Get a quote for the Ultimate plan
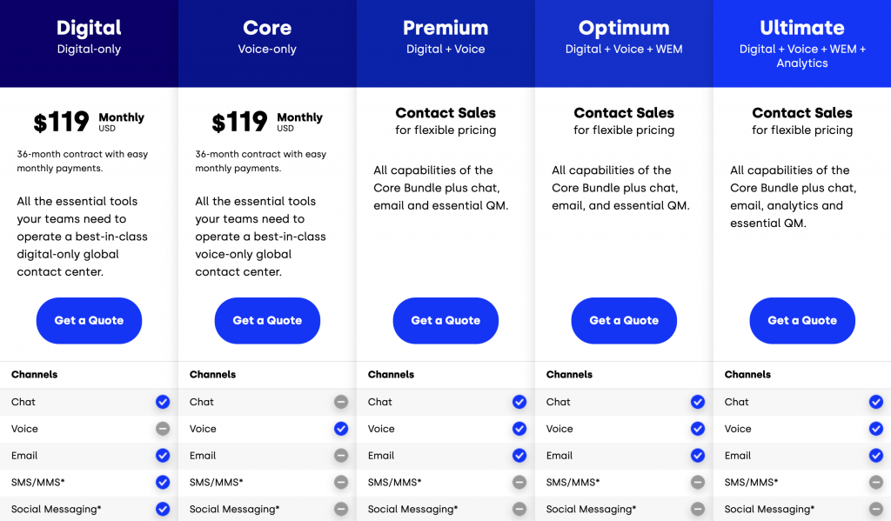Screen dimensions: 891x521 pos(802,320)
